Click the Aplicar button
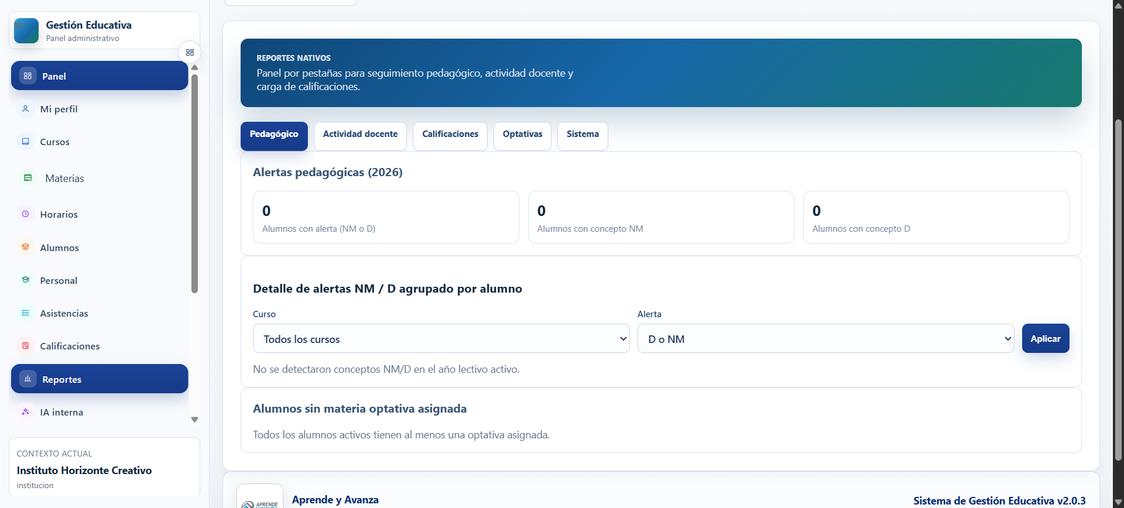The image size is (1124, 508). tap(1046, 338)
